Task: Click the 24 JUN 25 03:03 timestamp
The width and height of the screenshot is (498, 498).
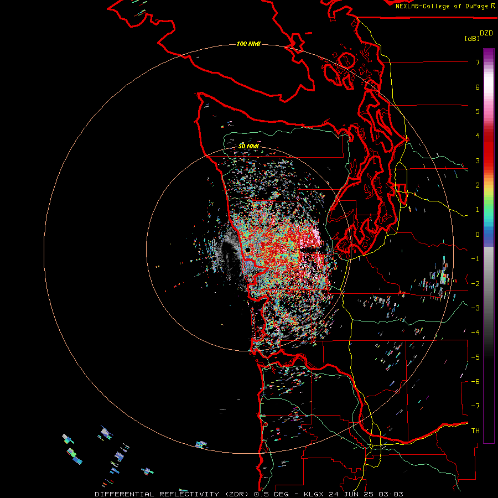Action: 367,494
